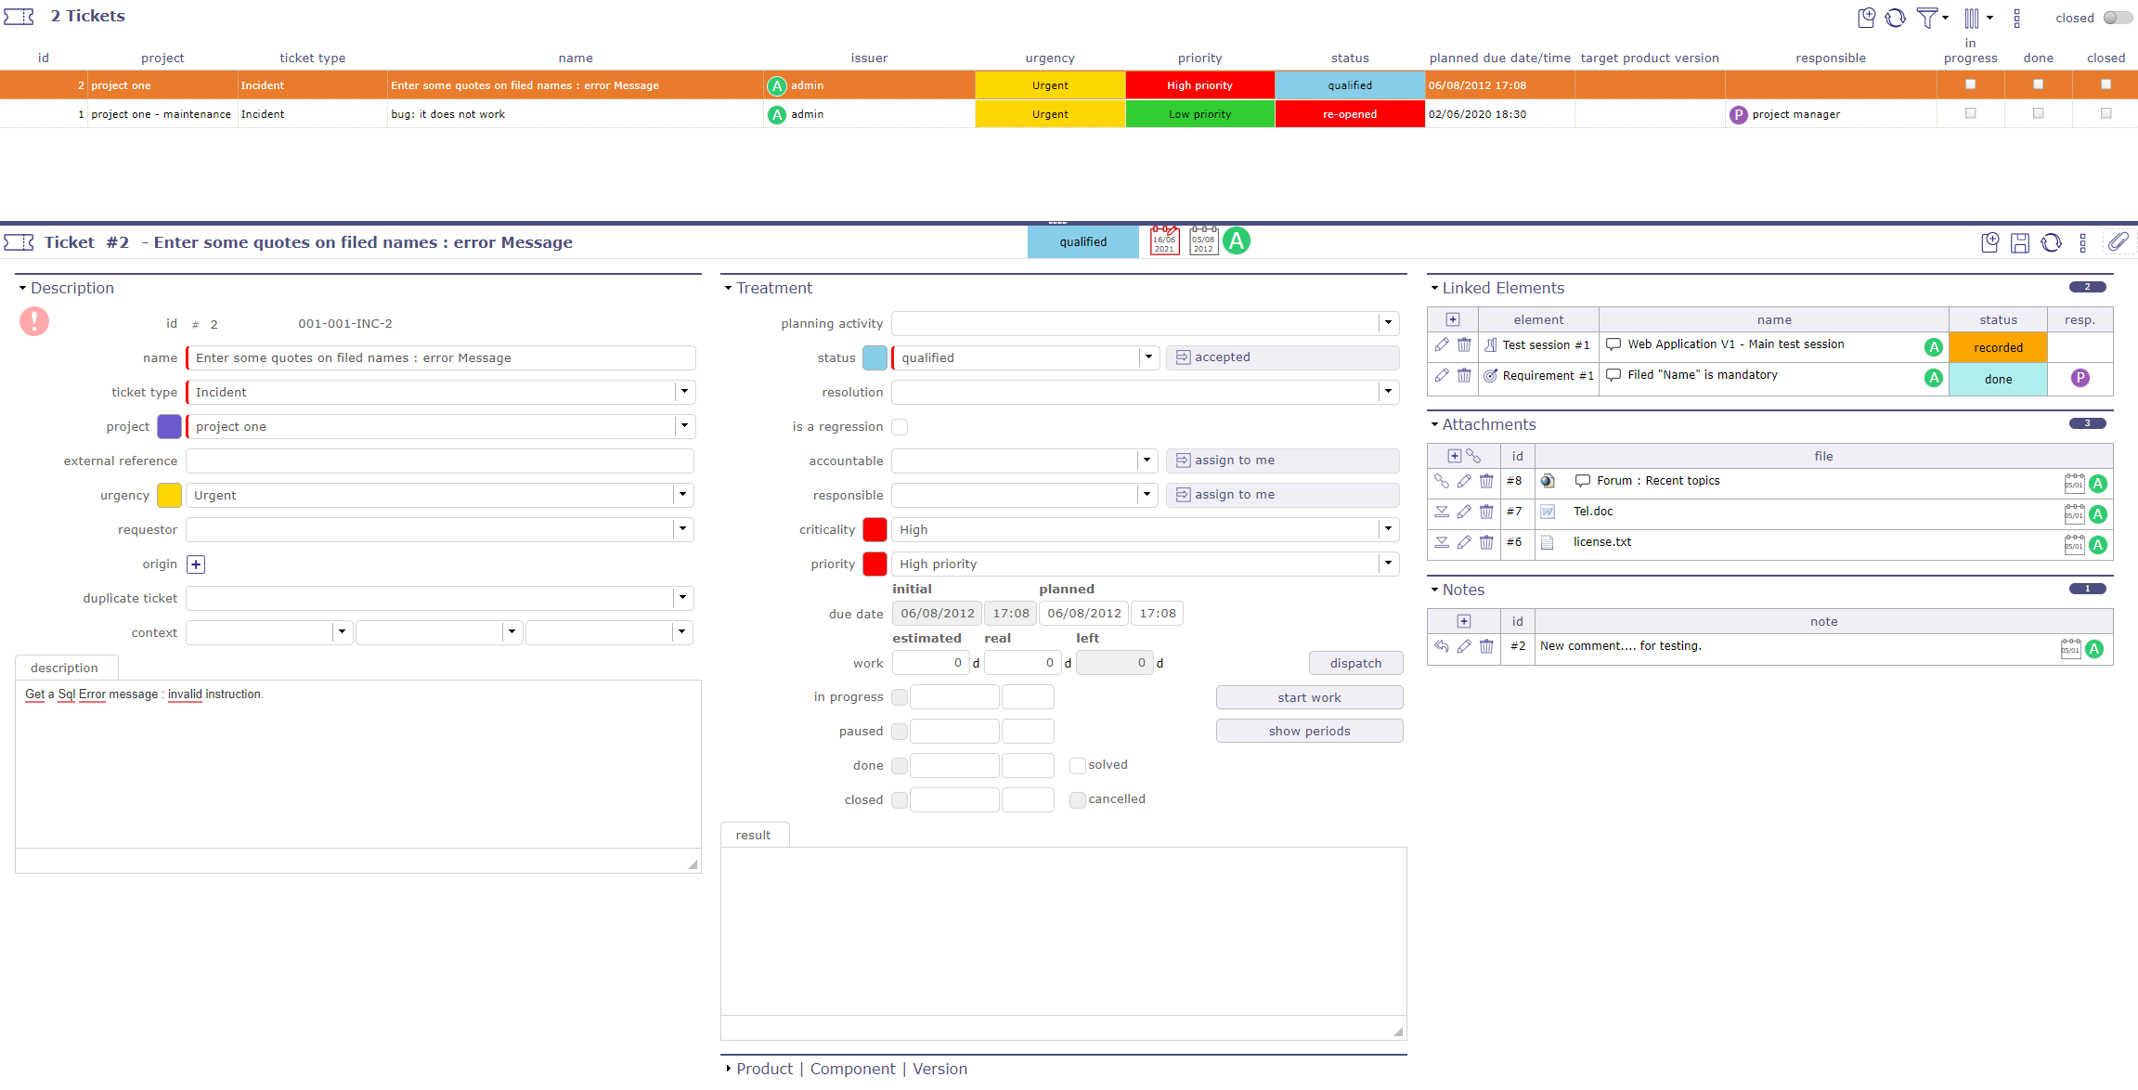Enable the solved checkbox
This screenshot has height=1090, width=2138.
tap(1077, 765)
